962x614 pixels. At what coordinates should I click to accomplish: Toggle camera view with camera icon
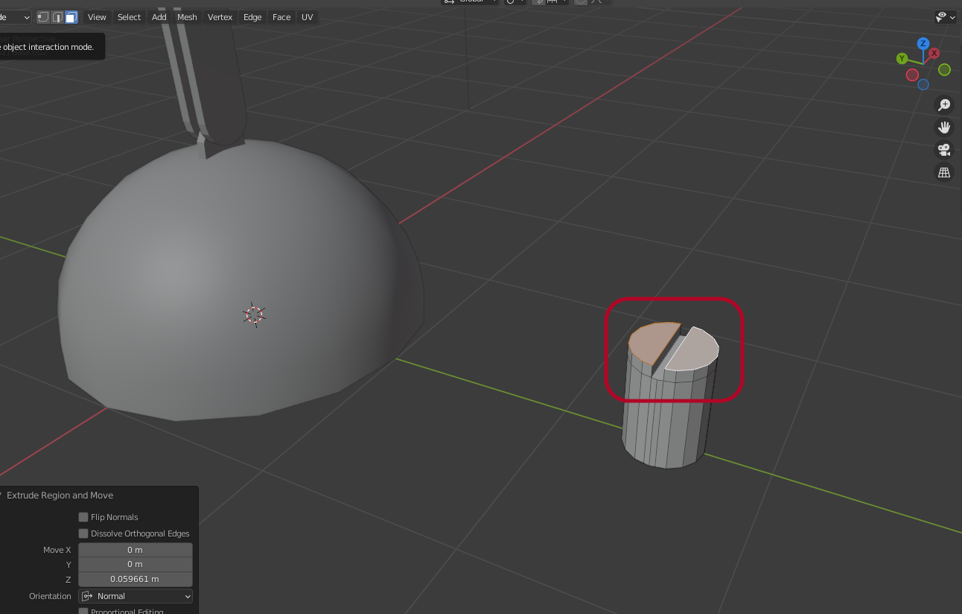coord(944,150)
